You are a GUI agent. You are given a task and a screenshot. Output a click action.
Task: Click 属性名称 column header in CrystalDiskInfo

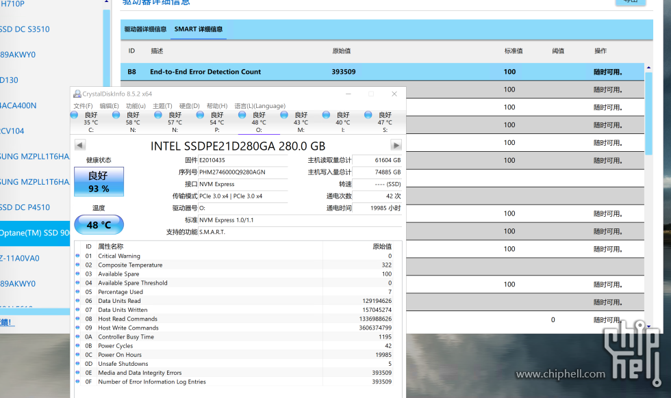click(x=111, y=247)
